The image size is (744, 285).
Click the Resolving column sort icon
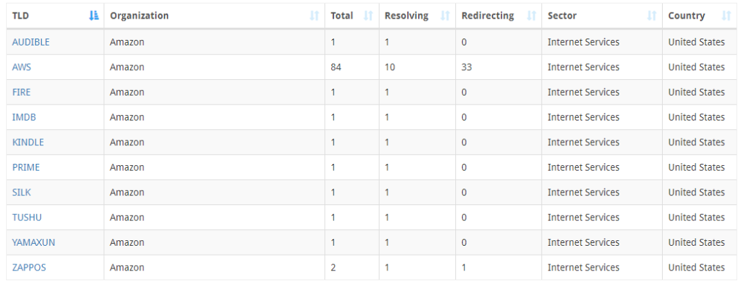point(444,16)
